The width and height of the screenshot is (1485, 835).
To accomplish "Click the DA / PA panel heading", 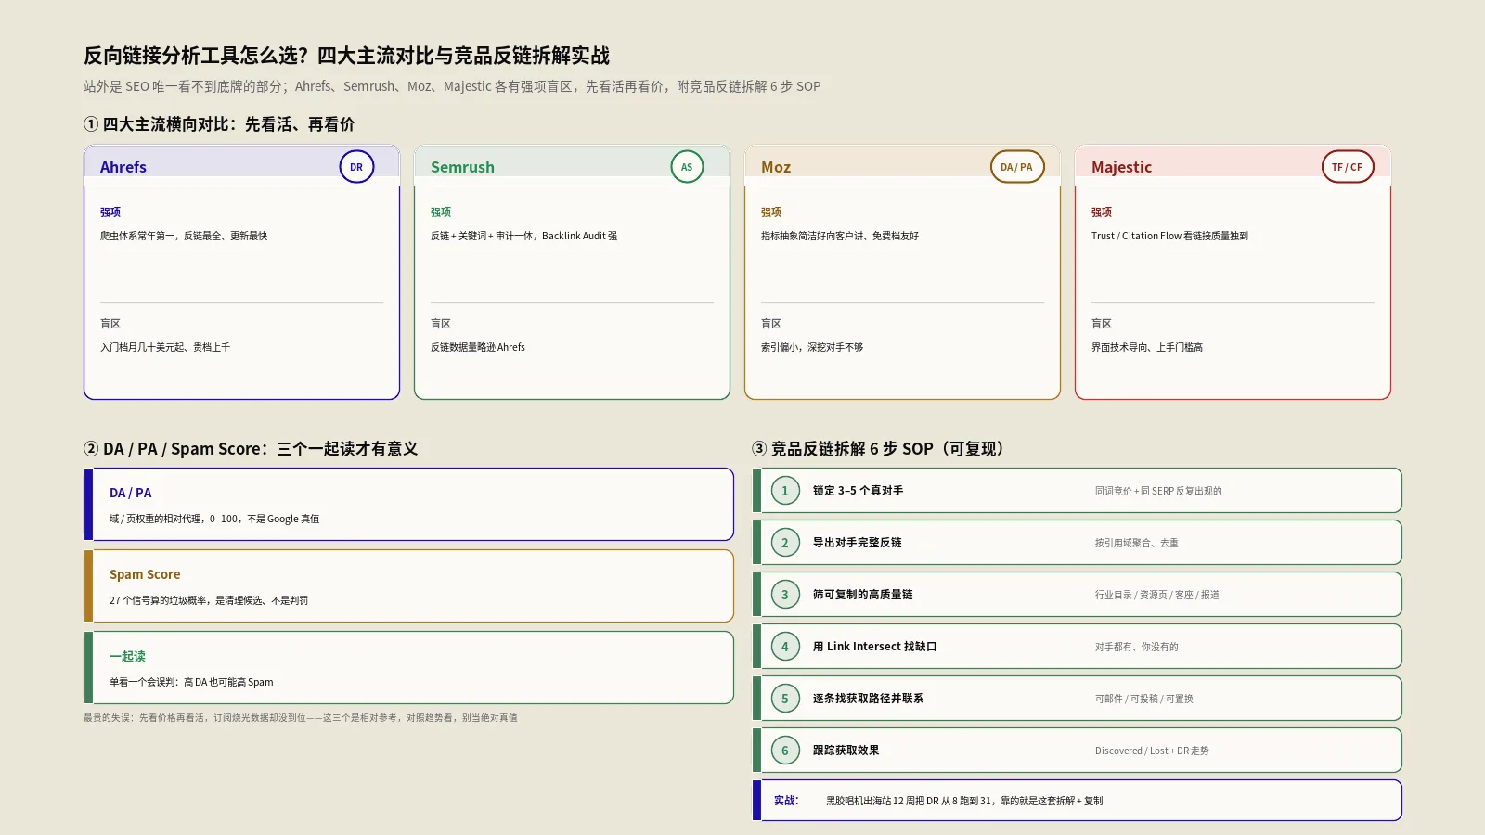I will click(x=131, y=493).
